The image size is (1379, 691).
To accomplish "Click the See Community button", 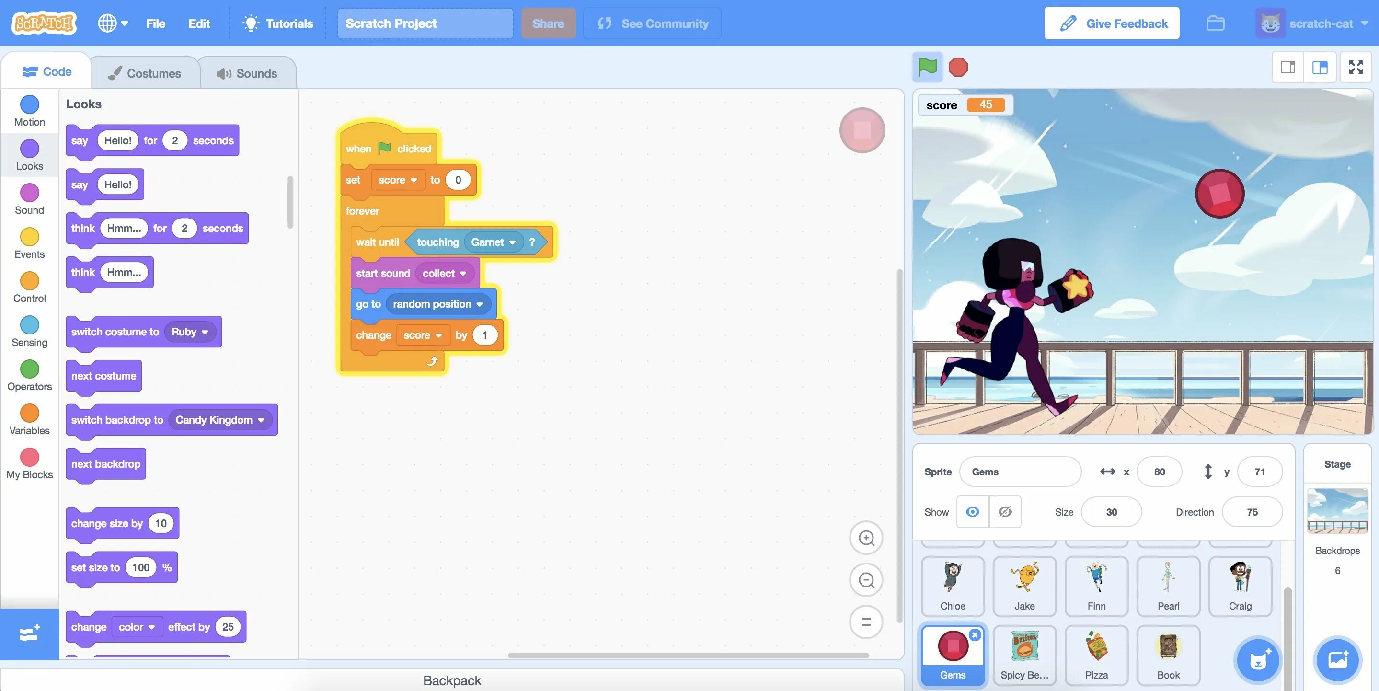I will pyautogui.click(x=652, y=23).
